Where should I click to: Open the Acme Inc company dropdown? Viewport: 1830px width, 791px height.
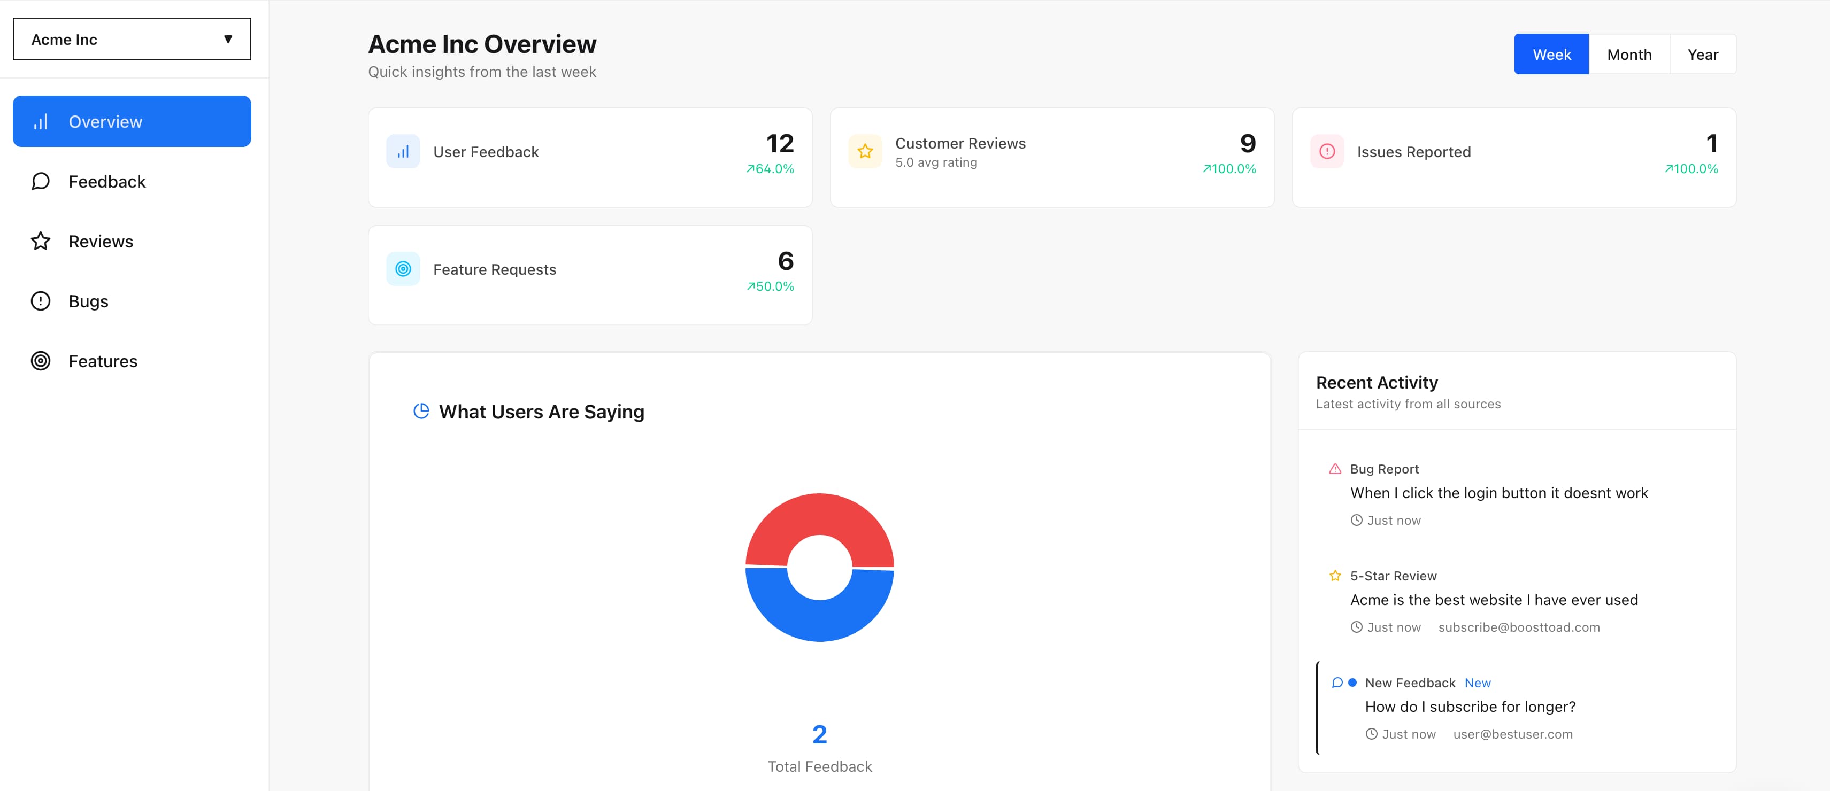click(x=132, y=38)
